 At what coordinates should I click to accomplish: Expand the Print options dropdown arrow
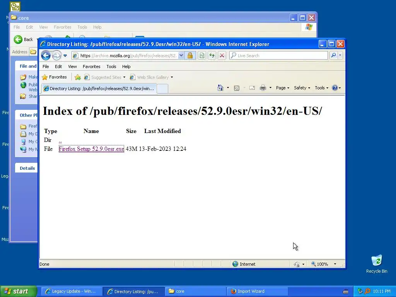(x=270, y=88)
